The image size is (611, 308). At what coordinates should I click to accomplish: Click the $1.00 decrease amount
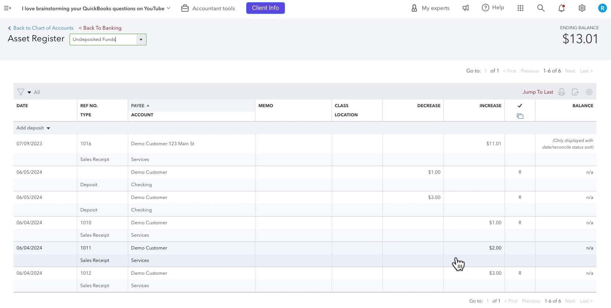tap(434, 172)
